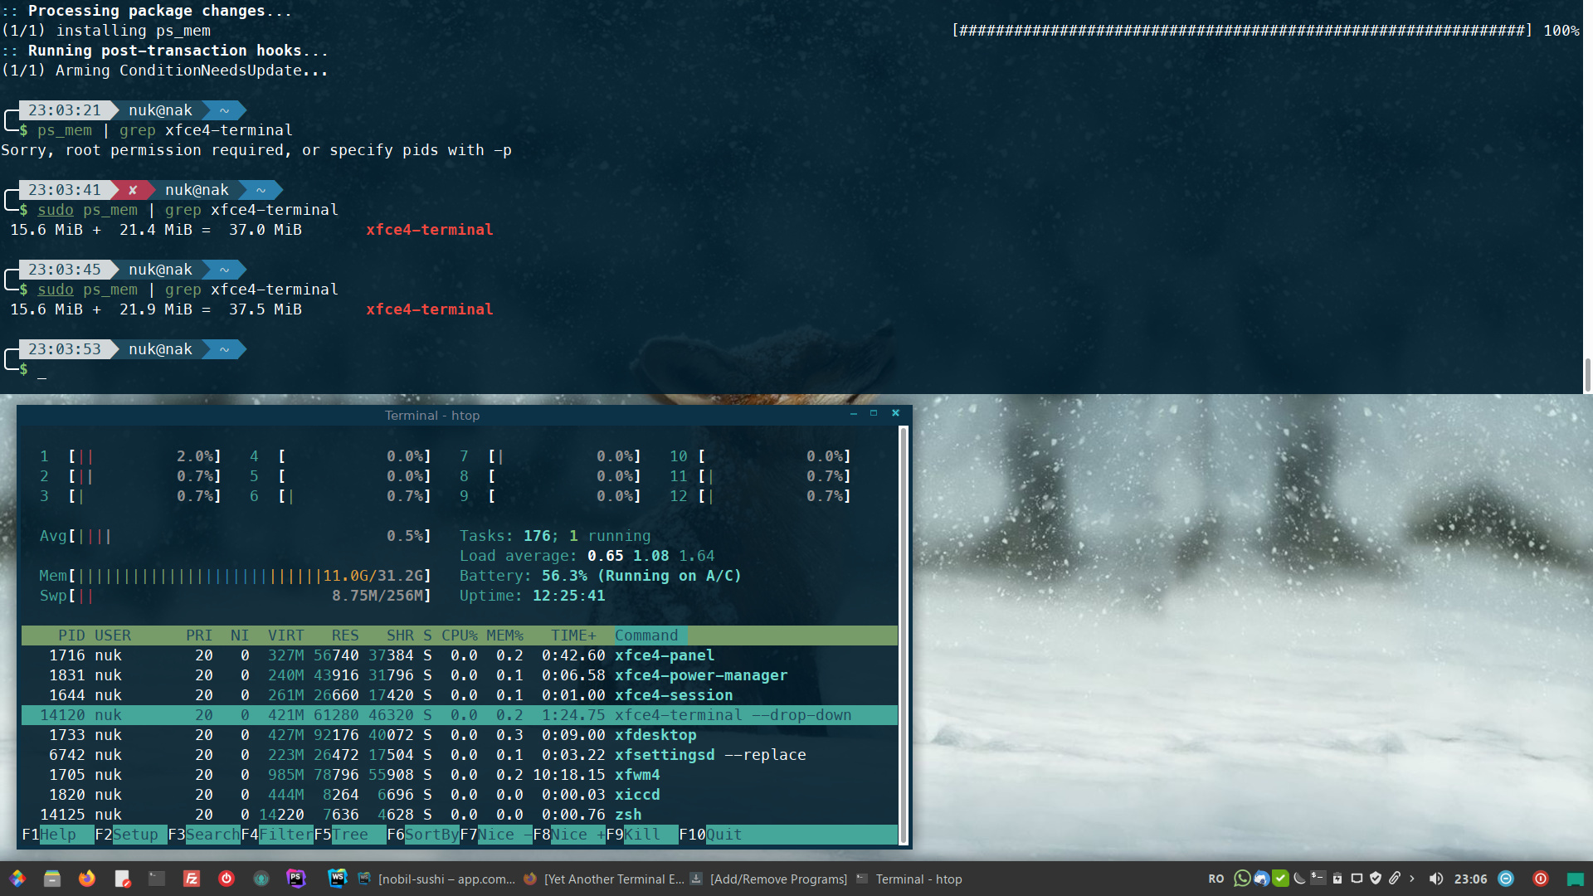
Task: Click the F6 SortBy option in htop
Action: pos(423,835)
